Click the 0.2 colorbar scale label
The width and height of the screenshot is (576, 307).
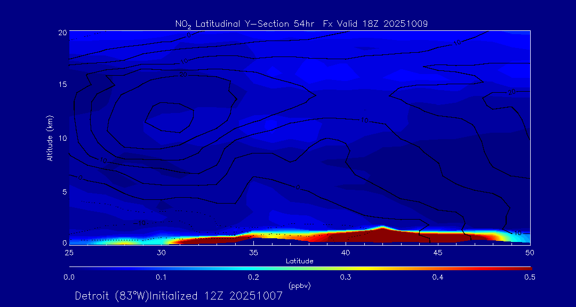pos(253,277)
